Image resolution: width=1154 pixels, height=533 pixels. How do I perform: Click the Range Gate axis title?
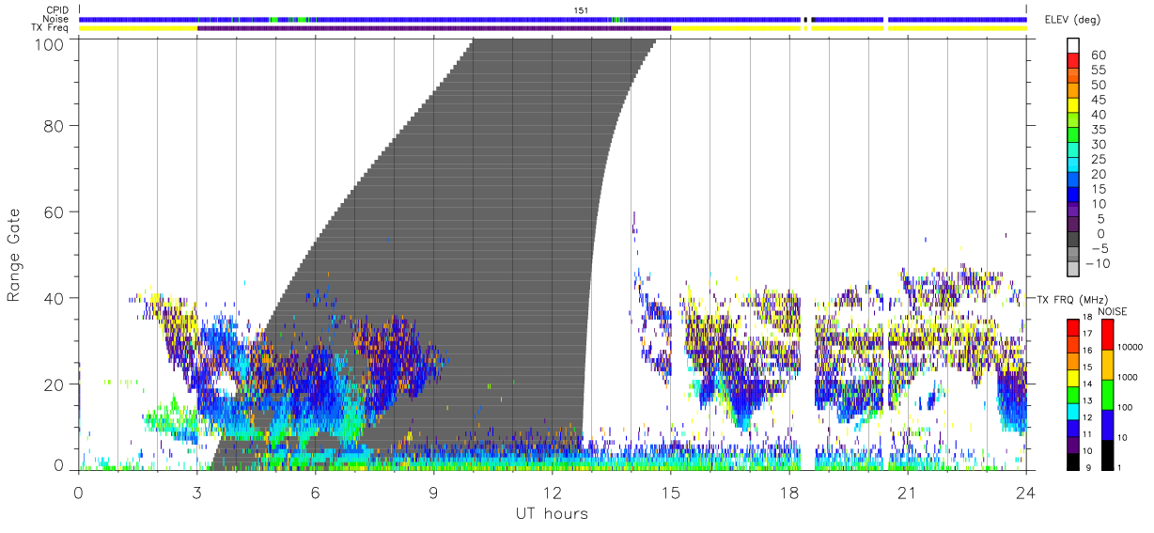[x=14, y=255]
